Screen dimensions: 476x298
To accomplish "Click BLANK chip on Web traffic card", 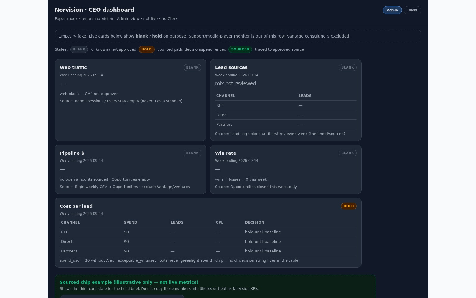I will tap(192, 68).
